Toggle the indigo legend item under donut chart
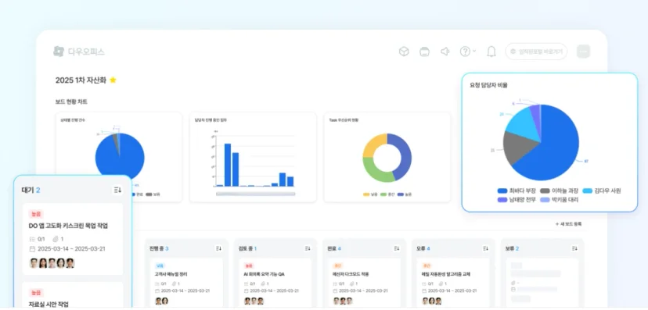 tap(405, 194)
